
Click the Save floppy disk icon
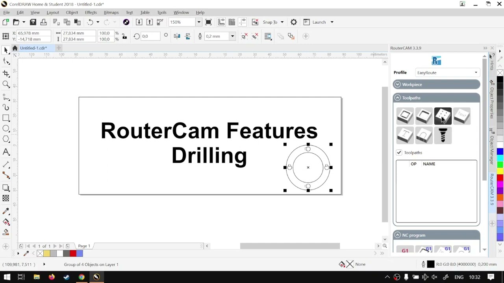[x=33, y=22]
